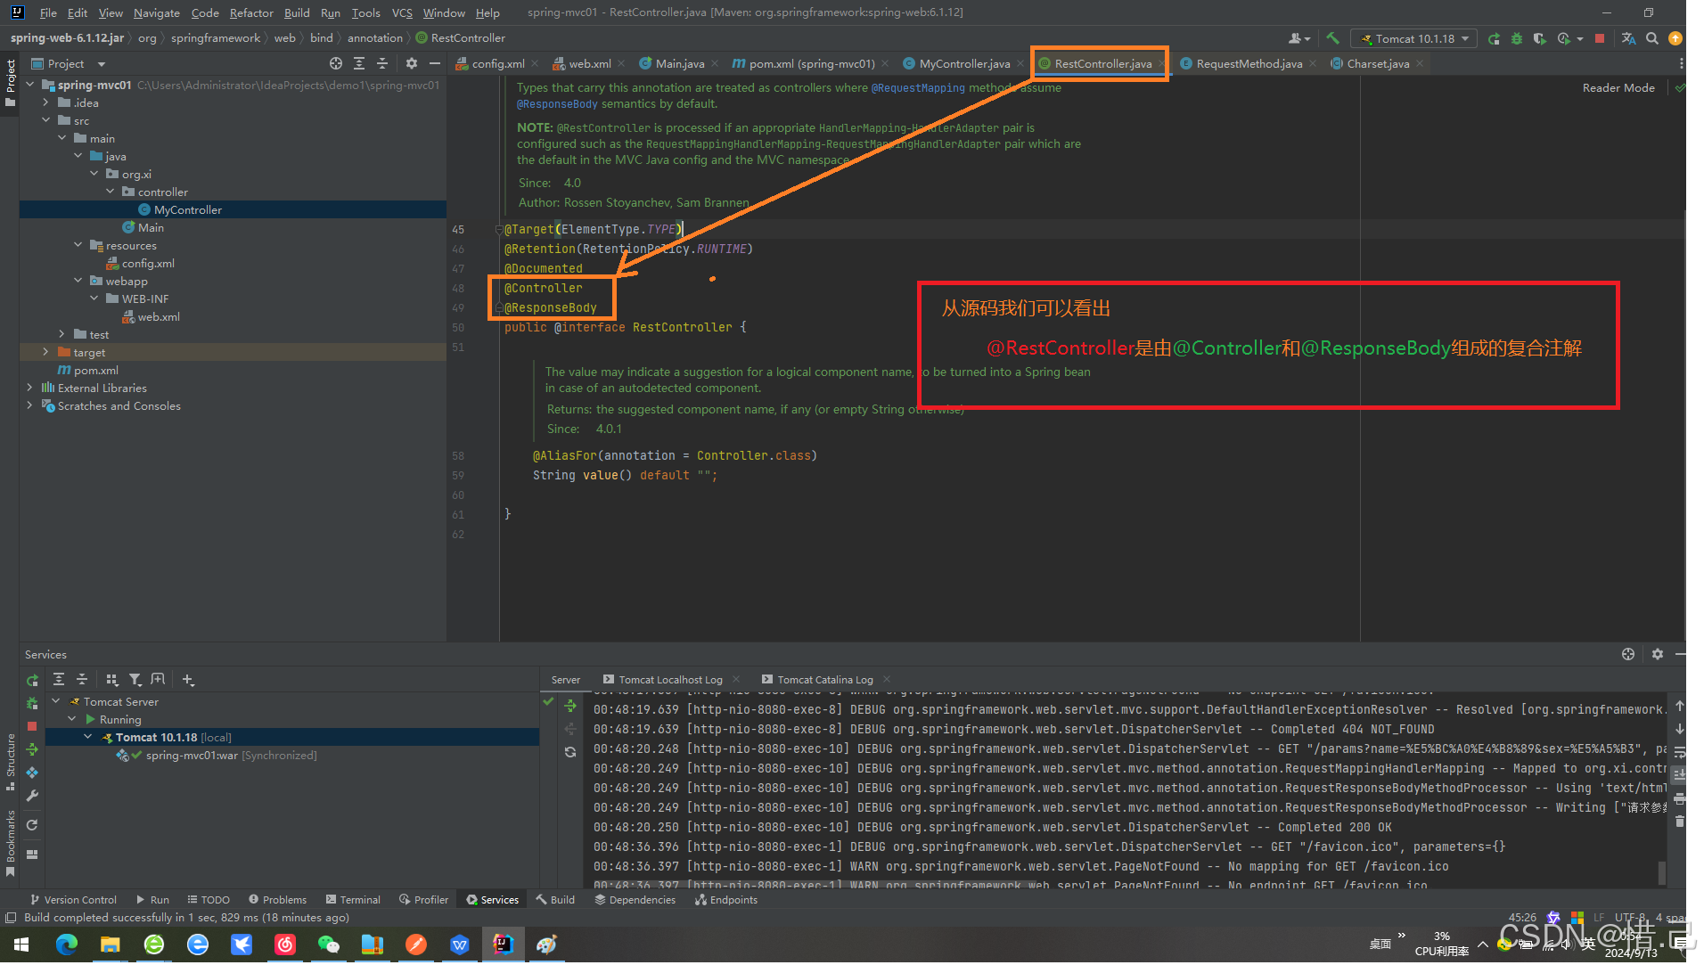
Task: Open Tomcat 10.1.18 run configuration dropdown
Action: pyautogui.click(x=1413, y=38)
